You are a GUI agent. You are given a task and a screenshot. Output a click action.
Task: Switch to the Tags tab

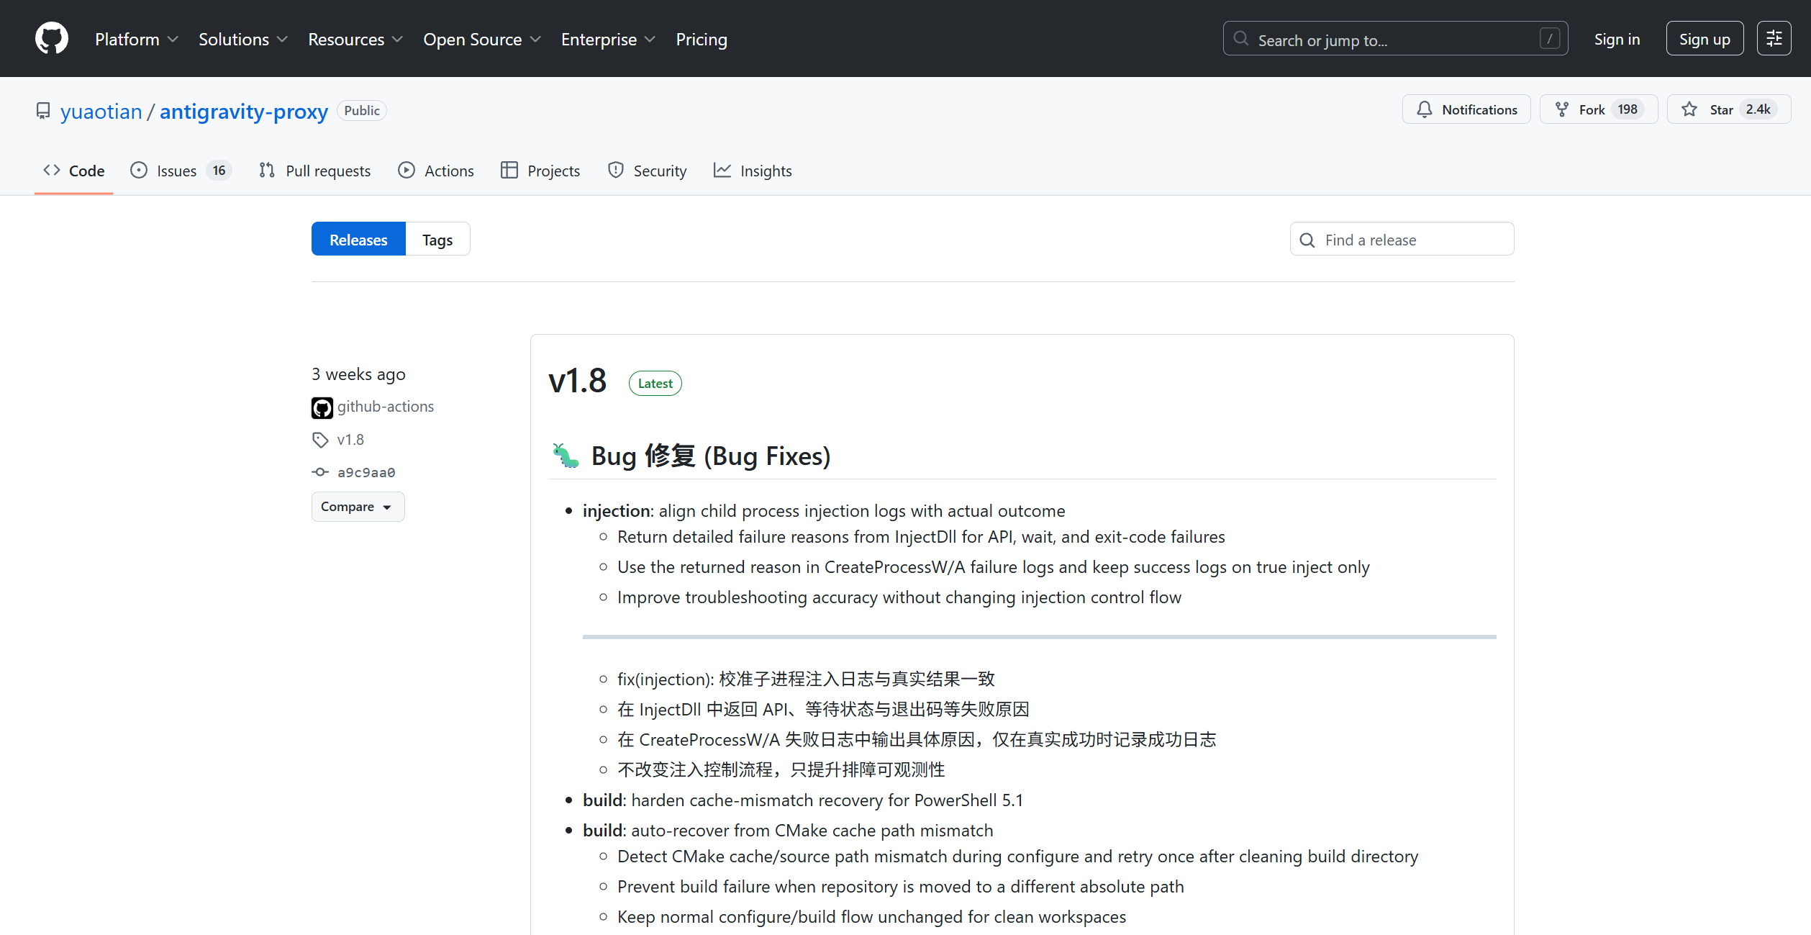click(x=437, y=240)
